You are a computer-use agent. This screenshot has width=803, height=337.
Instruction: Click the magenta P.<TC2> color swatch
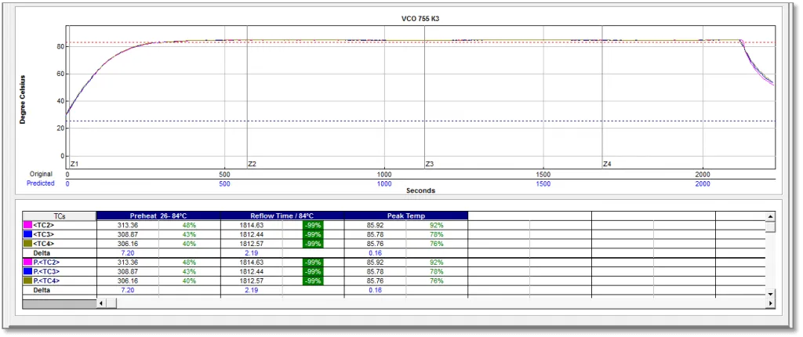[27, 262]
